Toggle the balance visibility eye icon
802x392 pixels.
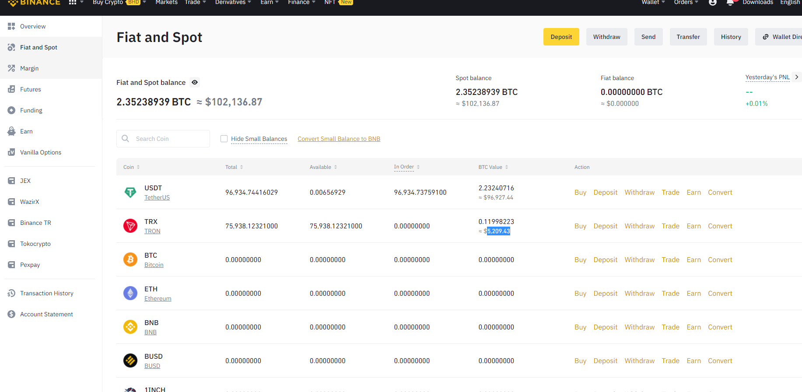pos(195,82)
